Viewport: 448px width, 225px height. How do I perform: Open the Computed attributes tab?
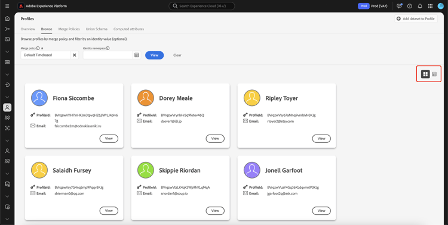[x=128, y=29]
